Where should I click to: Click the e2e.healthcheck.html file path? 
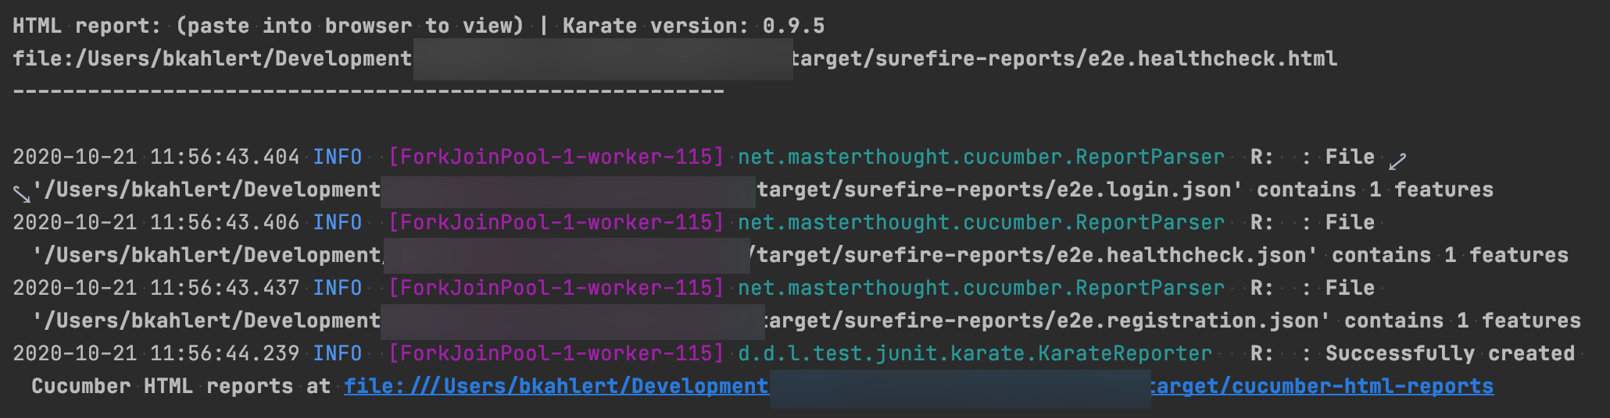(x=674, y=59)
